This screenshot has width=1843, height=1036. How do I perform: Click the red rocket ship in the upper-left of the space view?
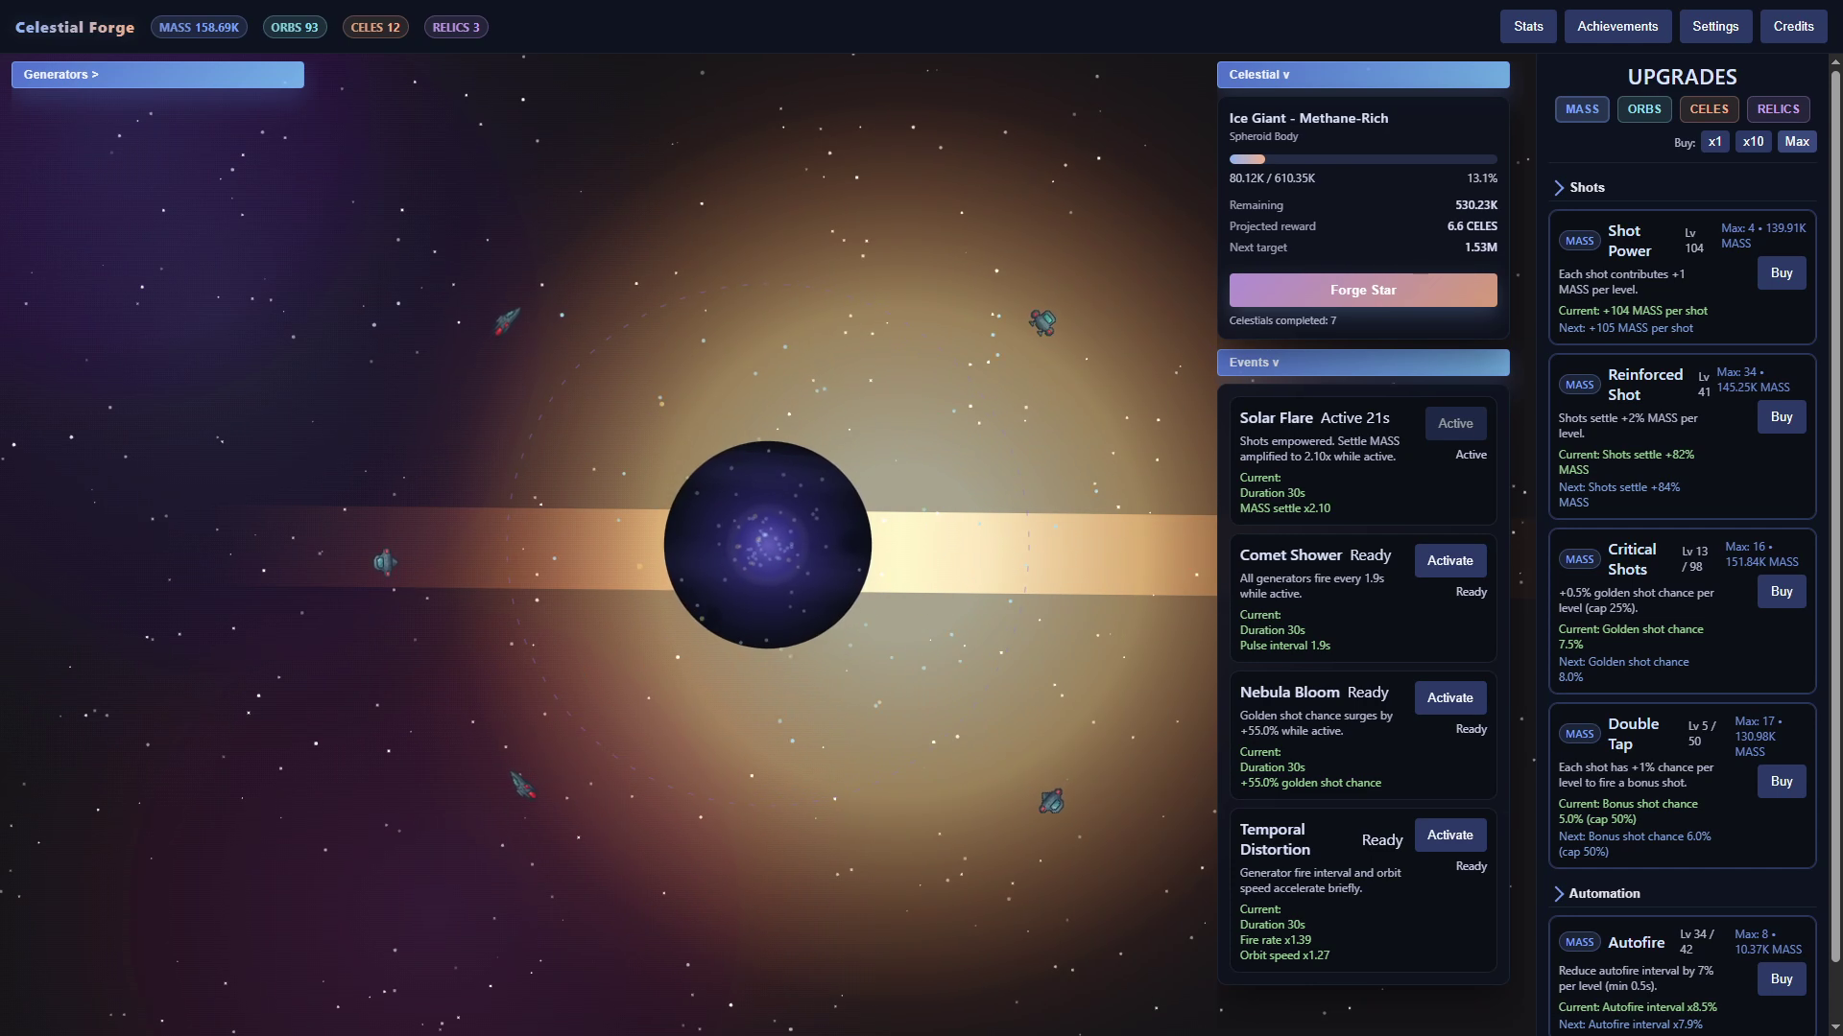[x=507, y=319]
